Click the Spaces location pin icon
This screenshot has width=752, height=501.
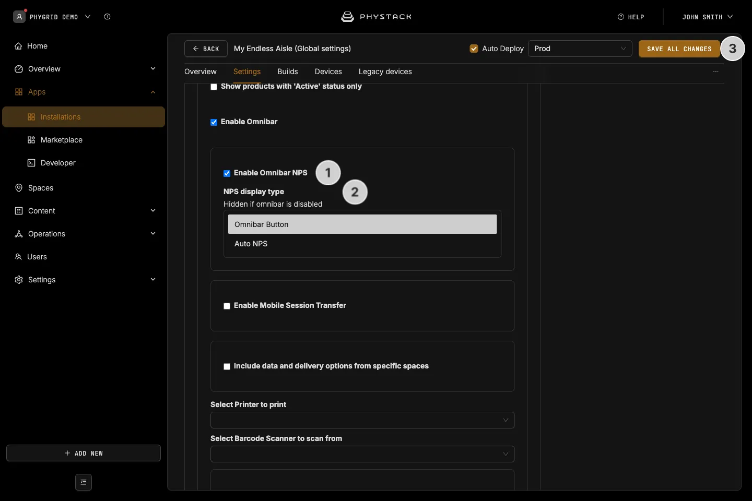(19, 188)
